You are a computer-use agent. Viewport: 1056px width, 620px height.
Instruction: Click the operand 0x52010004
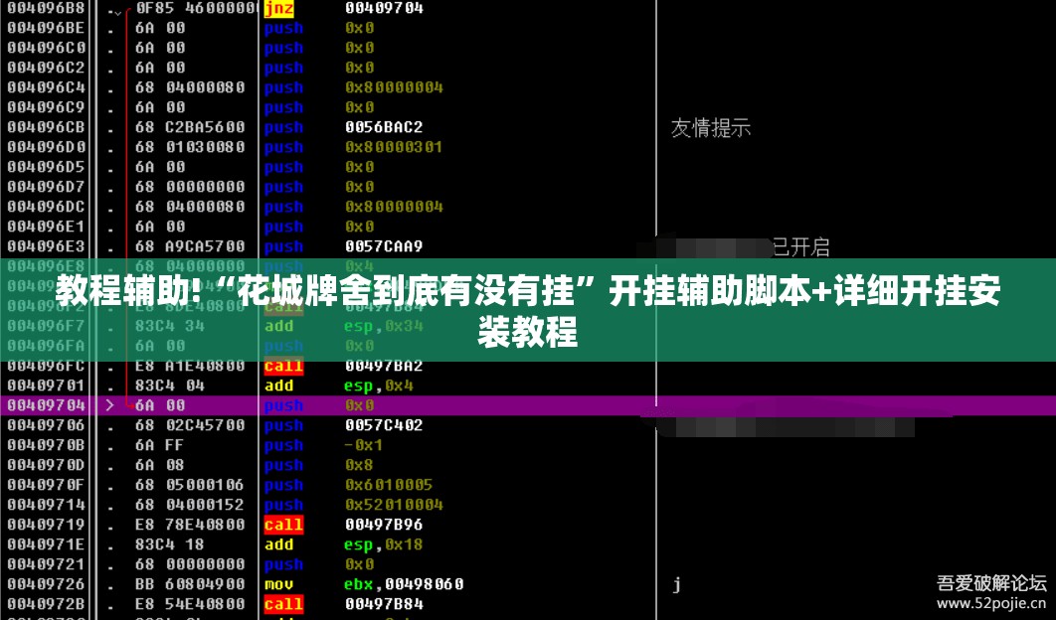(394, 505)
